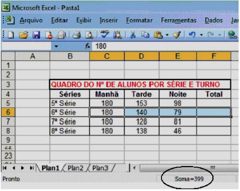Copy selection using the Copy icon
240x191 pixels.
pyautogui.click(x=145, y=35)
